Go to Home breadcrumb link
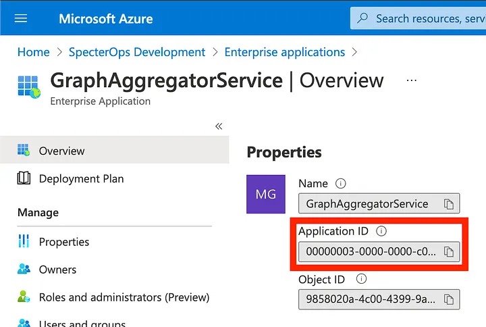This screenshot has height=327, width=486. (x=34, y=52)
